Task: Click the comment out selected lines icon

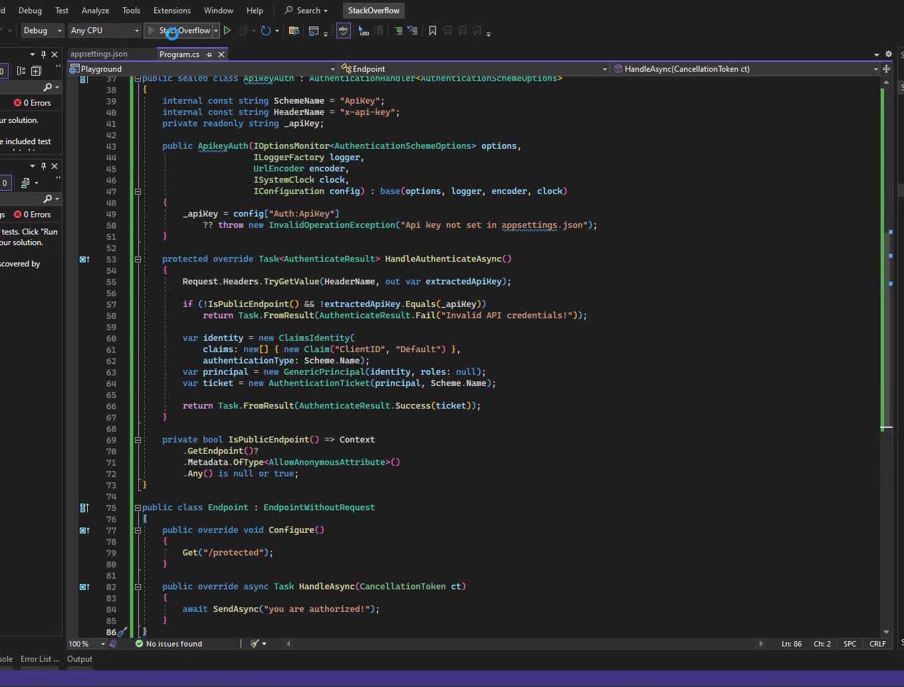Action: coord(397,31)
